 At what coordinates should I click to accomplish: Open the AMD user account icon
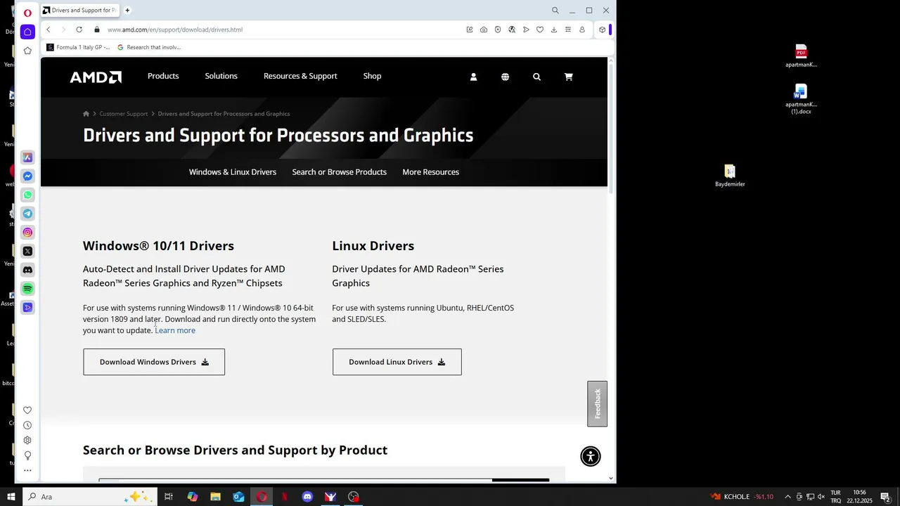pos(473,77)
